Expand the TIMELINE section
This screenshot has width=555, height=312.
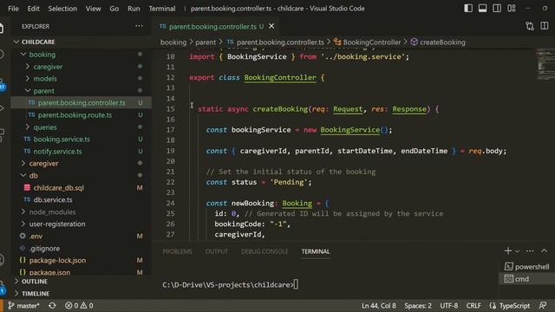82,293
